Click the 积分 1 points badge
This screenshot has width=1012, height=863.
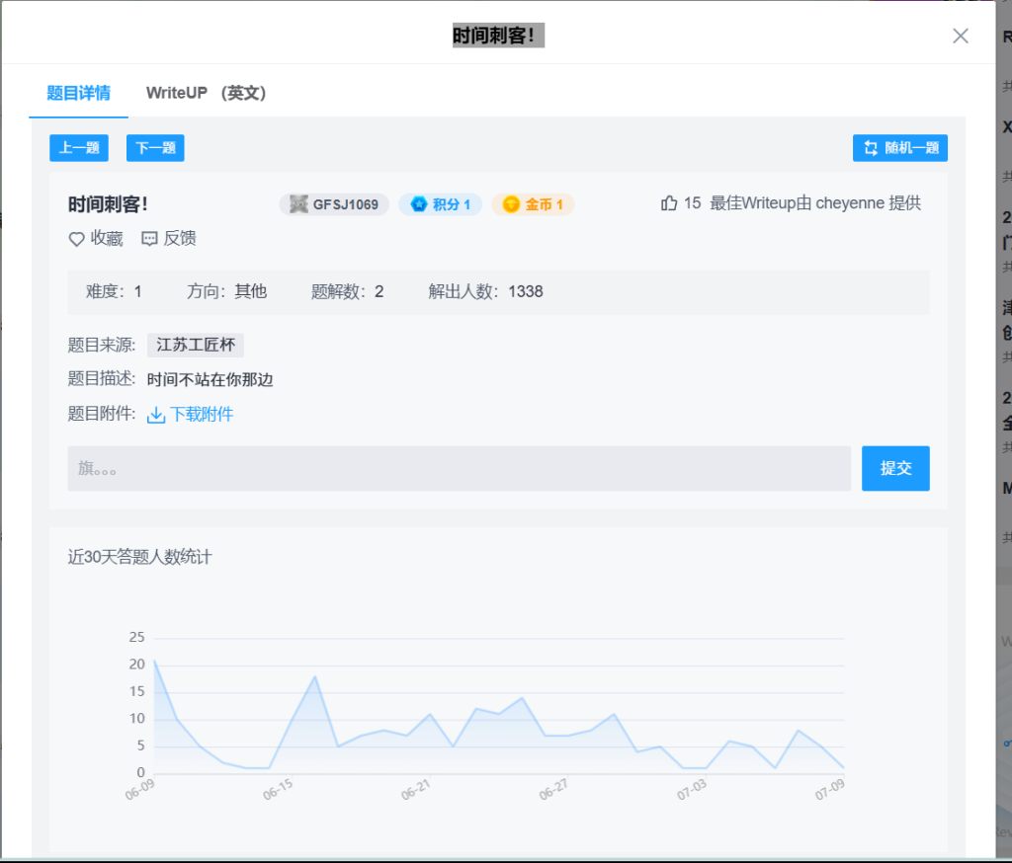click(x=440, y=204)
